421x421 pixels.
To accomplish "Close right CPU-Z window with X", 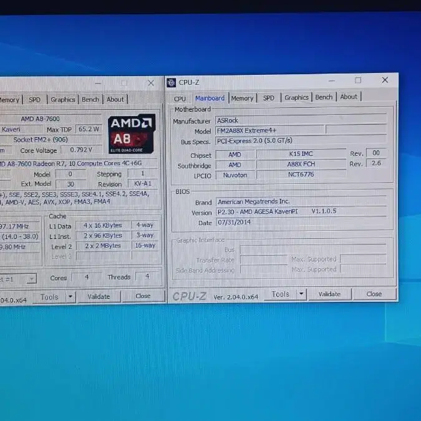I will (x=385, y=80).
